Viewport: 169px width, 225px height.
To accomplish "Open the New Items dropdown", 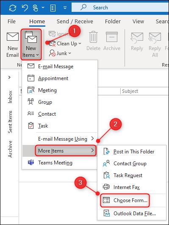I will click(x=31, y=44).
